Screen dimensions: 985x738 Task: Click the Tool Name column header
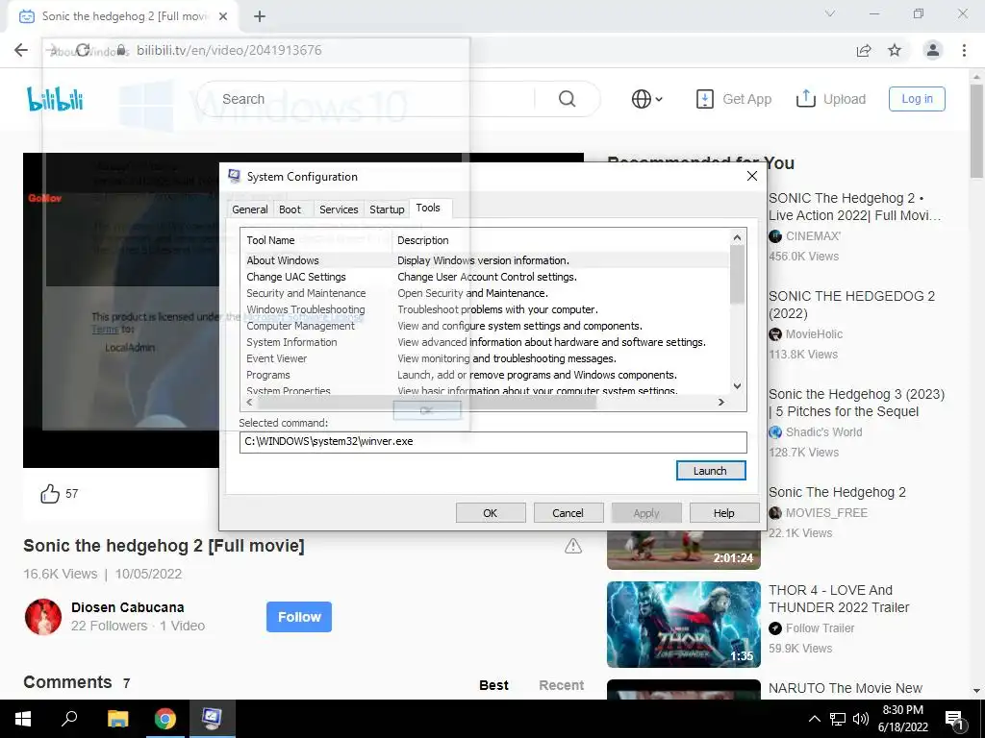point(316,240)
